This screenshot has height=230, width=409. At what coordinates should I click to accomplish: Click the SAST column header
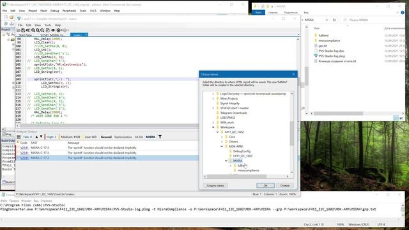34,142
